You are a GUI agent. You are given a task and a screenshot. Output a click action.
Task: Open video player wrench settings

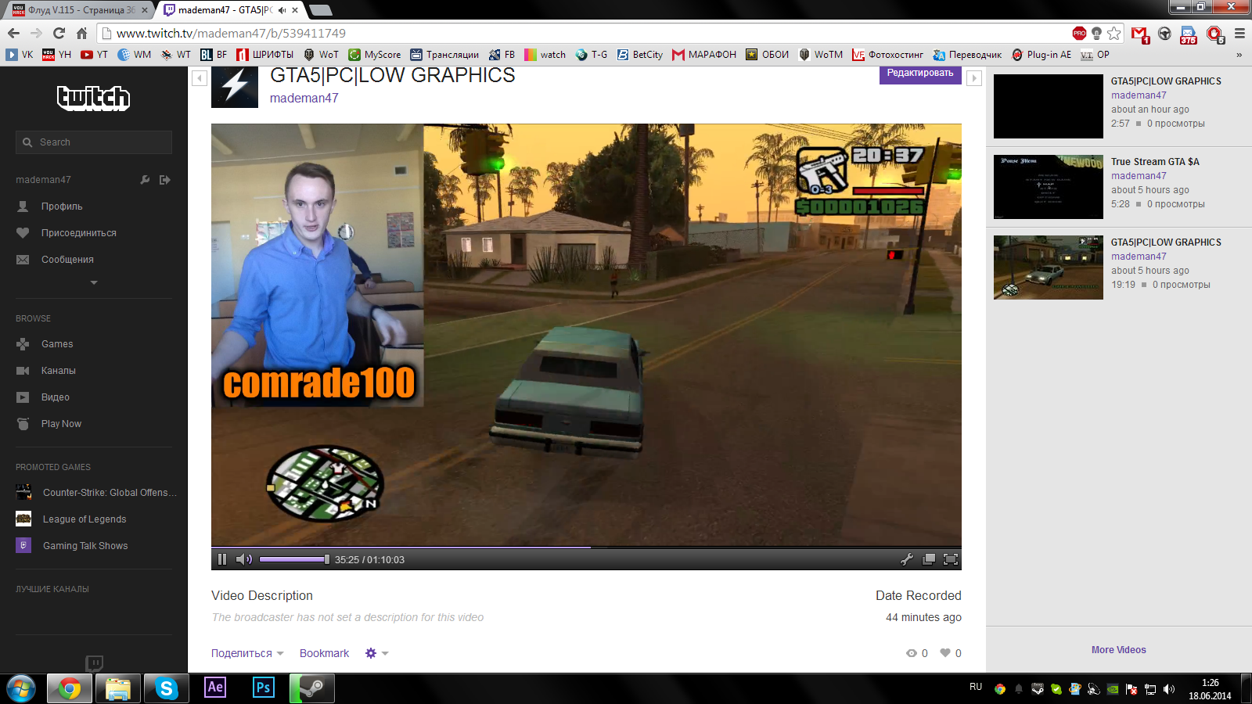pos(907,559)
